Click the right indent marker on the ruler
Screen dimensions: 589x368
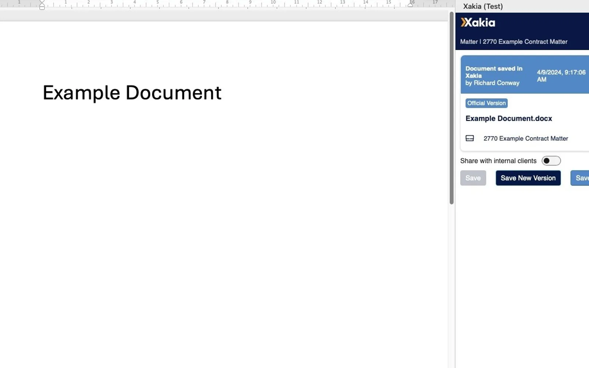click(410, 5)
